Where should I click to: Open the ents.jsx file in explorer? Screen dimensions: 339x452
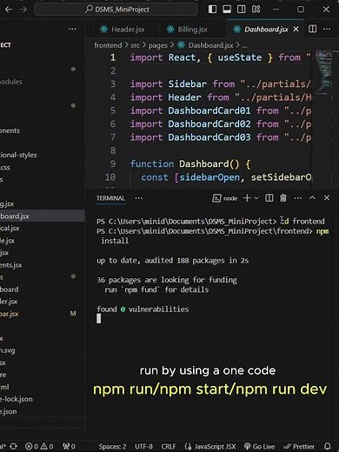[x=43, y=265]
